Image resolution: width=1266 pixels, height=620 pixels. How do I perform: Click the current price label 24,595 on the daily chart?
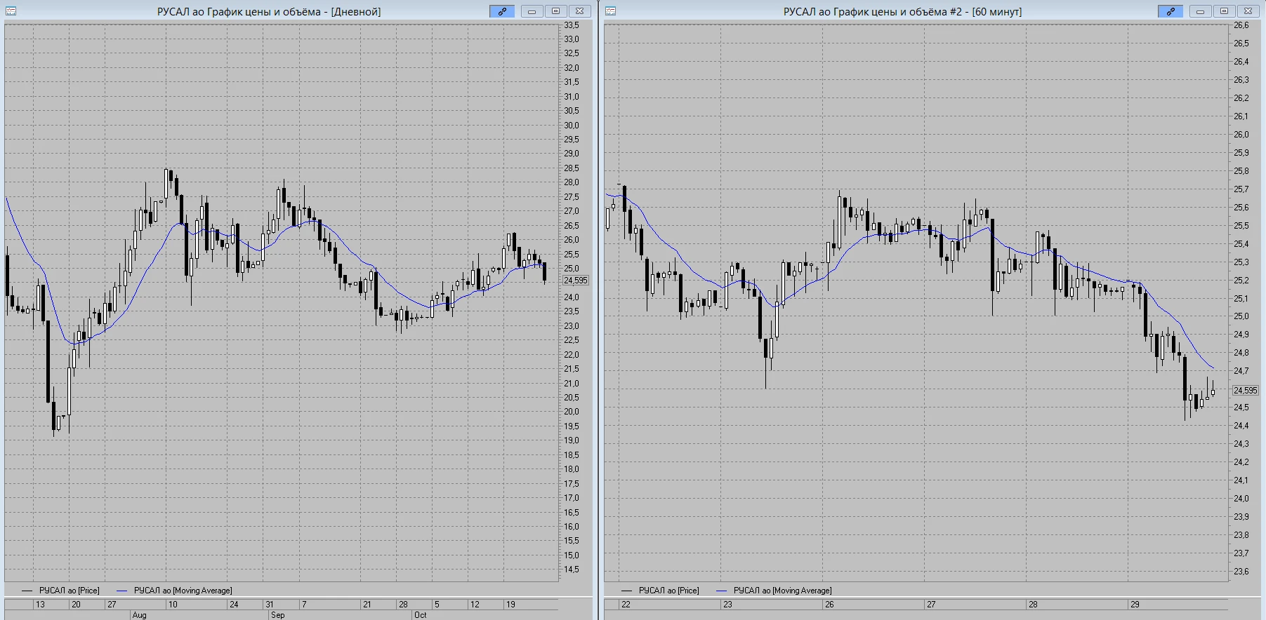coord(576,281)
